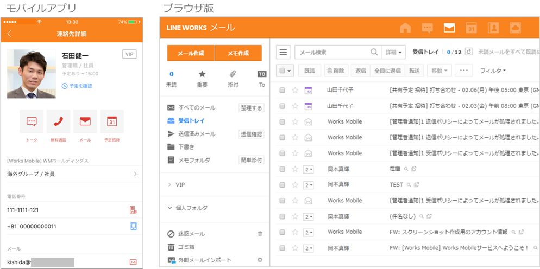Screen dimensions: 540x269
Task: Click the 全員に返信 button
Action: (387, 71)
